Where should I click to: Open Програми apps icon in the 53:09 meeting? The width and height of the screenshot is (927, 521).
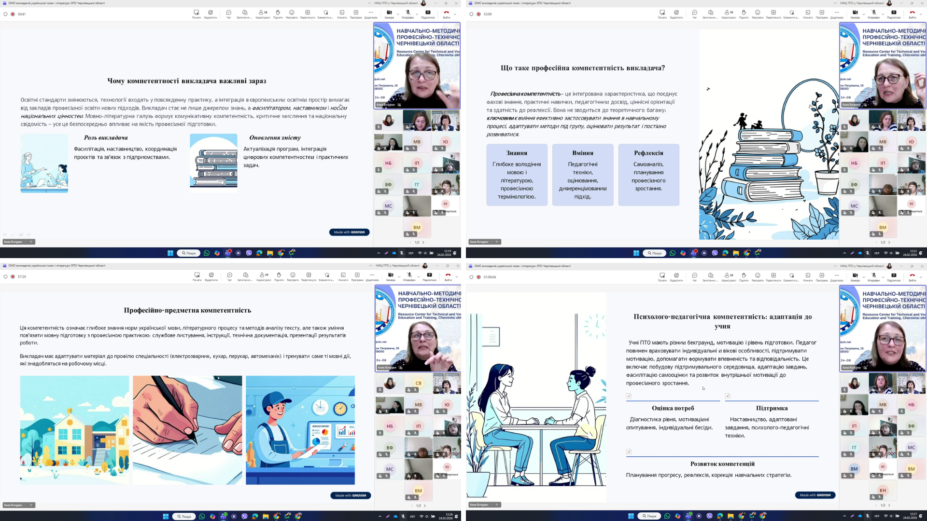[x=821, y=13]
